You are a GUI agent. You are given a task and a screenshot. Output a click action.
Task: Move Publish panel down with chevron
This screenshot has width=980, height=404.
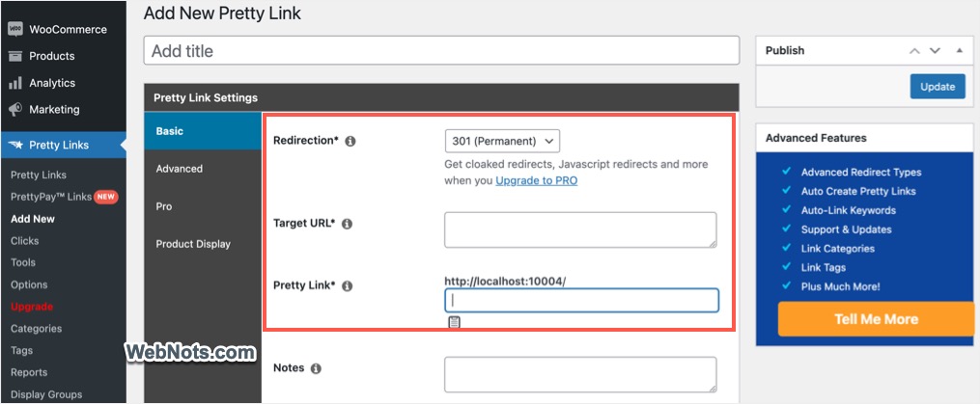[935, 50]
